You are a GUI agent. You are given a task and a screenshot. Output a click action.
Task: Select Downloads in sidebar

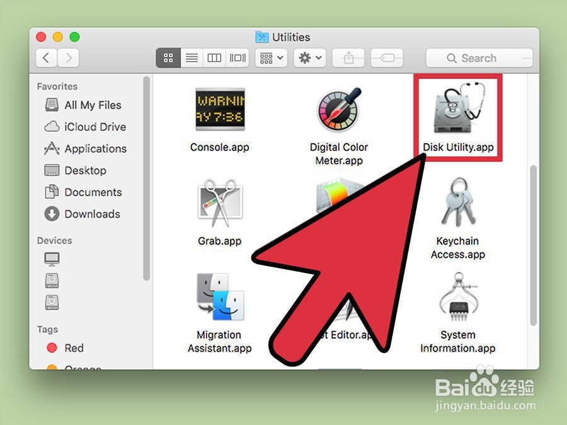click(x=83, y=214)
